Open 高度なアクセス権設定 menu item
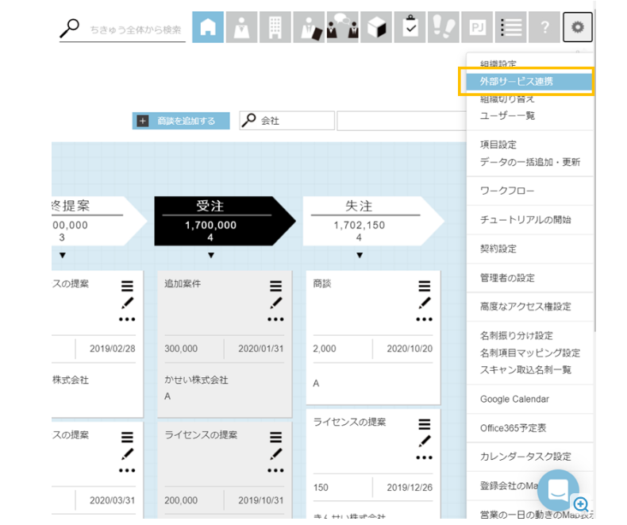The height and width of the screenshot is (525, 627). point(525,307)
